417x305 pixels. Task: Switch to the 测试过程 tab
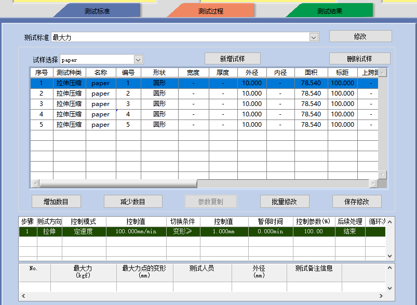pyautogui.click(x=210, y=11)
